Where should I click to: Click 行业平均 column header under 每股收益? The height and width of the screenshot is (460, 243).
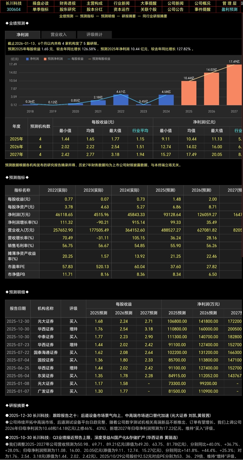pyautogui.click(x=140, y=131)
